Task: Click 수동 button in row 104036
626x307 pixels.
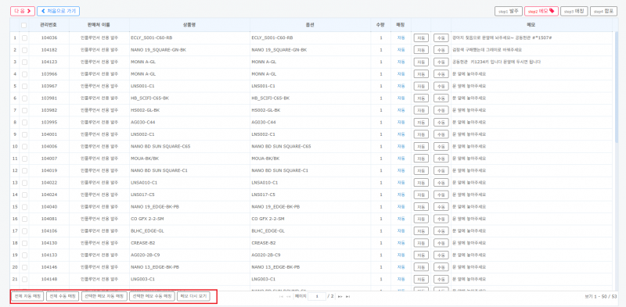Action: [441, 37]
